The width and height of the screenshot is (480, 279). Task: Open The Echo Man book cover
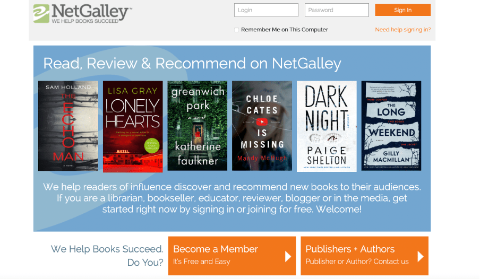[68, 126]
